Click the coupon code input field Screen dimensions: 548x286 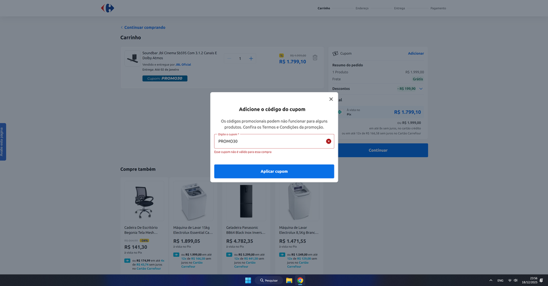coord(274,141)
